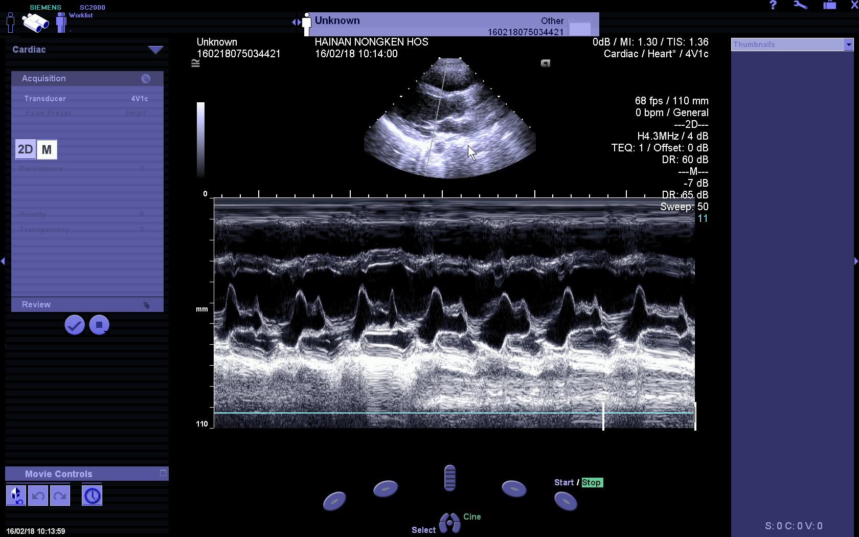Open the wrench configuration icon
859x537 pixels.
point(800,6)
